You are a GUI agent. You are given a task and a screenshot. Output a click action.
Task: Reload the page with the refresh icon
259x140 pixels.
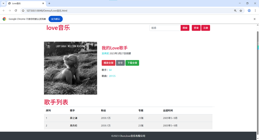pyautogui.click(x=16, y=11)
